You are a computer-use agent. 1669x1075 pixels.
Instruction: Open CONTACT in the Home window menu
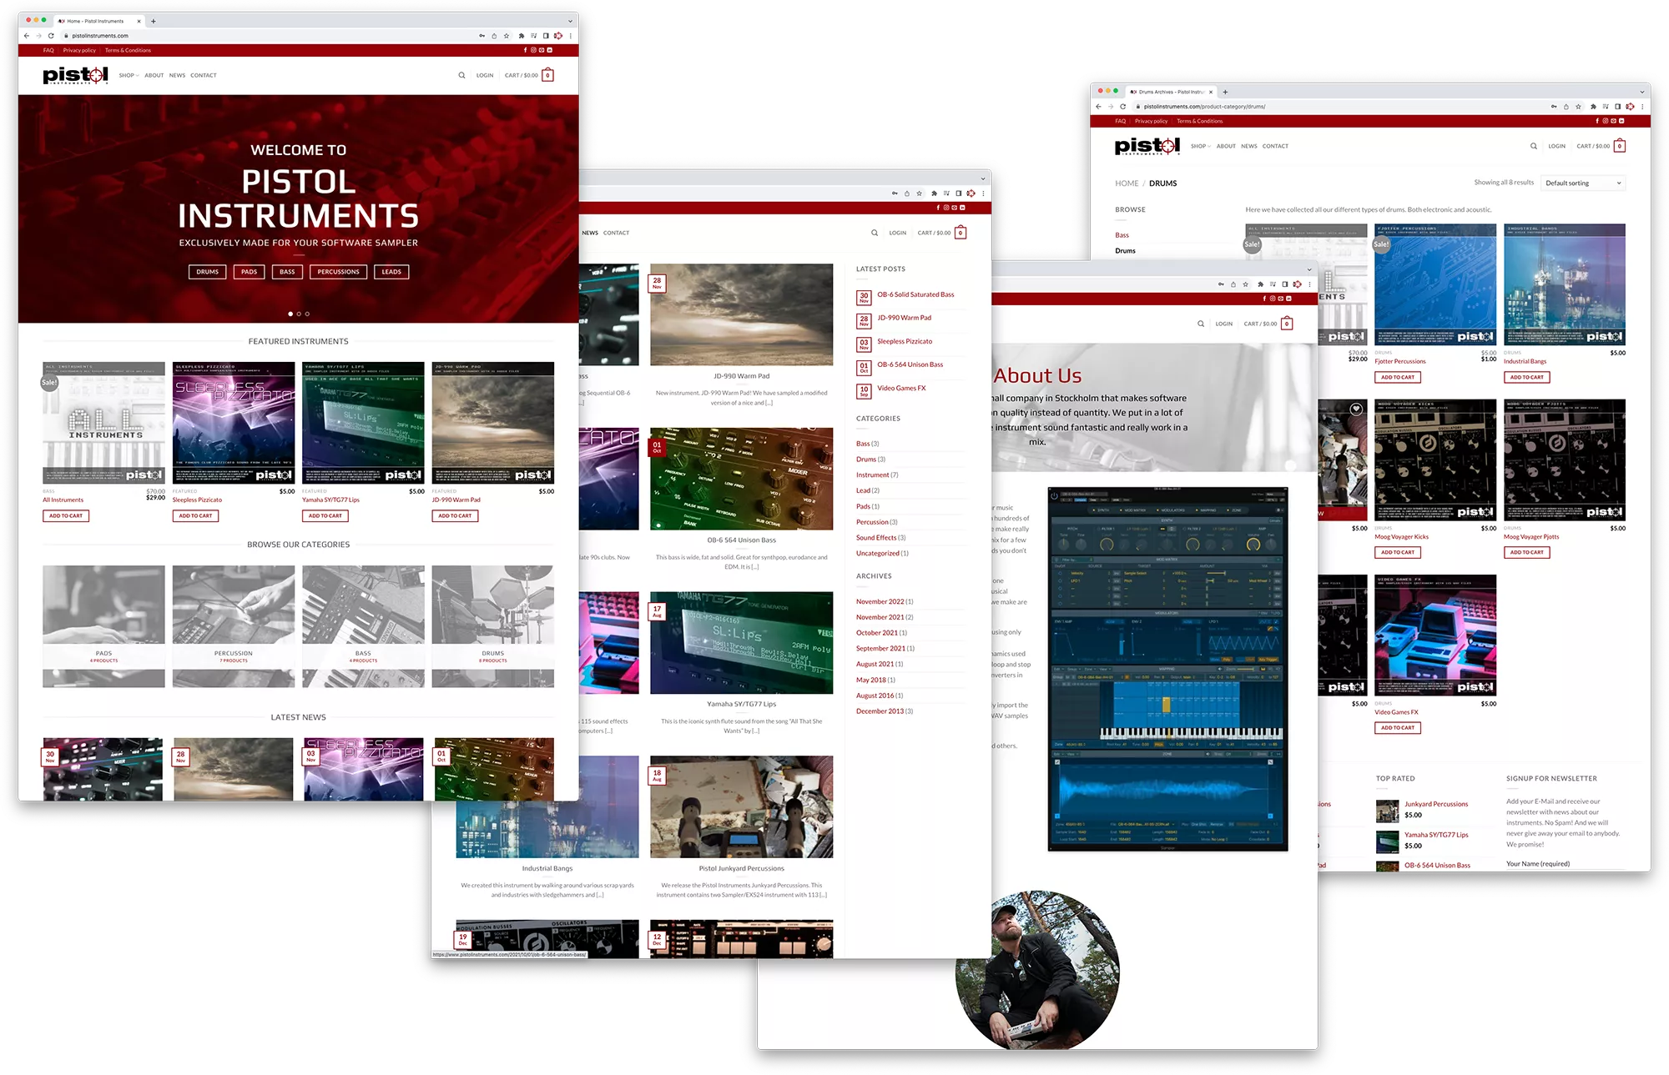[204, 75]
